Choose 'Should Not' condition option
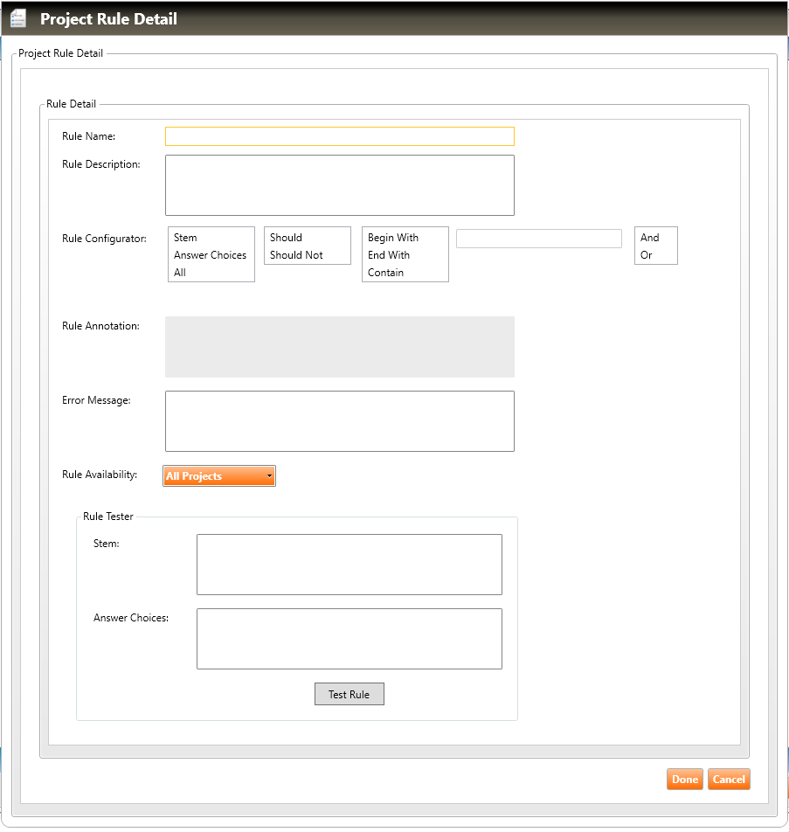Viewport: 789px width, 832px height. [x=296, y=255]
